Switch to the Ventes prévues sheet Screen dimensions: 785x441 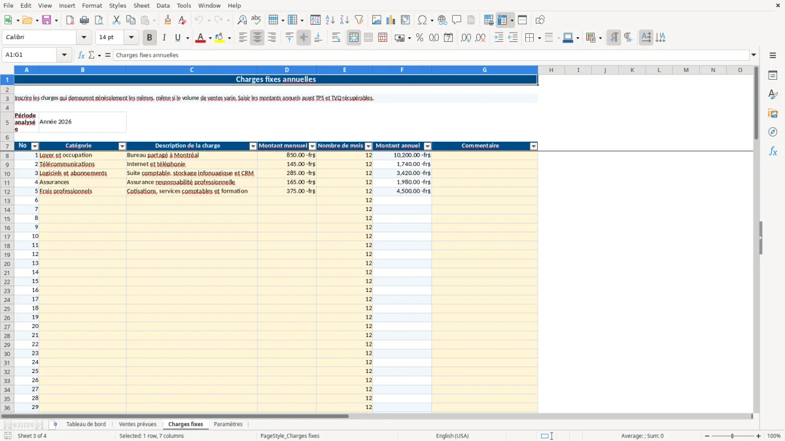point(137,425)
